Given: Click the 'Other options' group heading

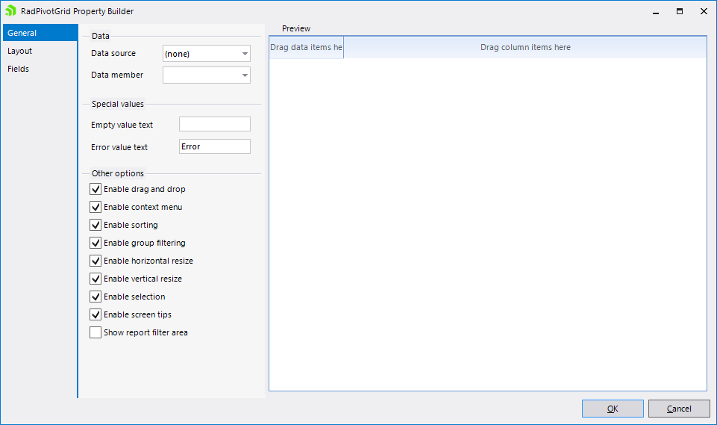Looking at the screenshot, I should [118, 173].
